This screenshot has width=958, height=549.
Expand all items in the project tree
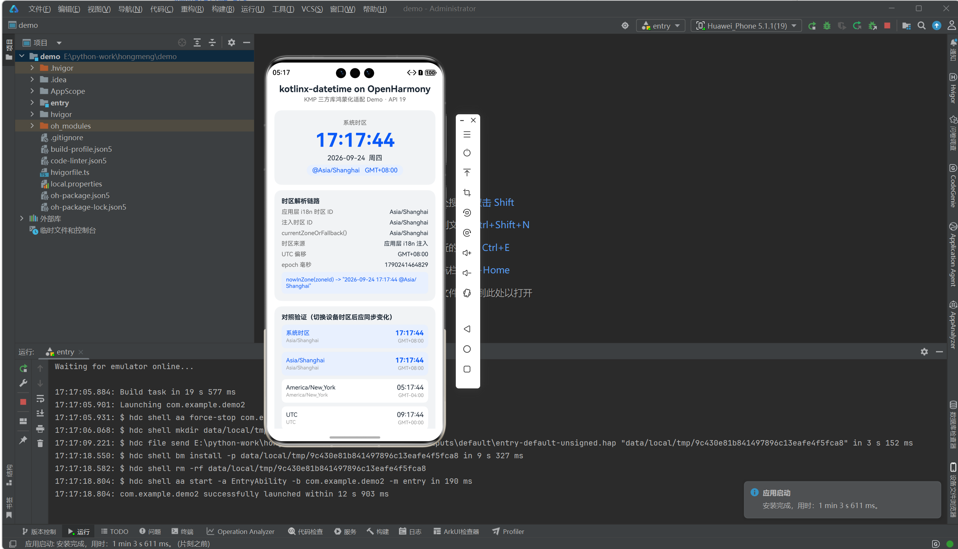coord(197,43)
